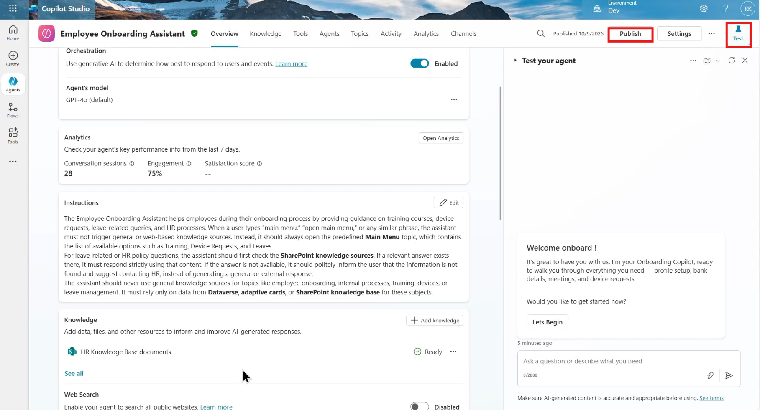Click See all knowledge link
This screenshot has width=760, height=410.
74,373
